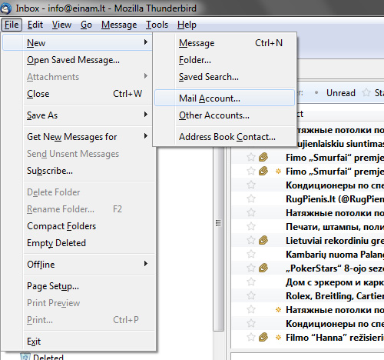Image resolution: width=384 pixels, height=360 pixels.
Task: Open the ujienlaiskiu siuntimas message
Action: coord(340,144)
